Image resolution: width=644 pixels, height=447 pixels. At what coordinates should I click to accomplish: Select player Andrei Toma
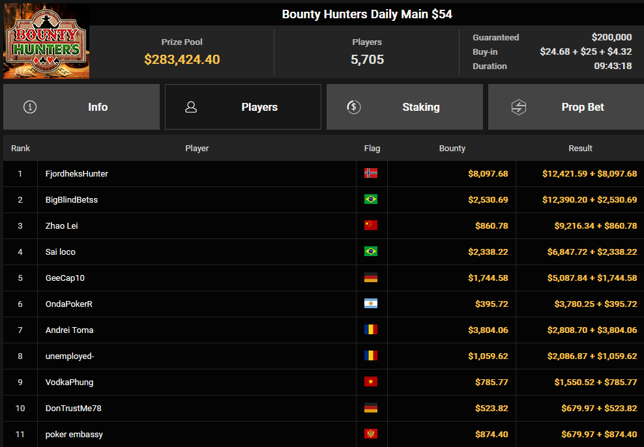[69, 330]
